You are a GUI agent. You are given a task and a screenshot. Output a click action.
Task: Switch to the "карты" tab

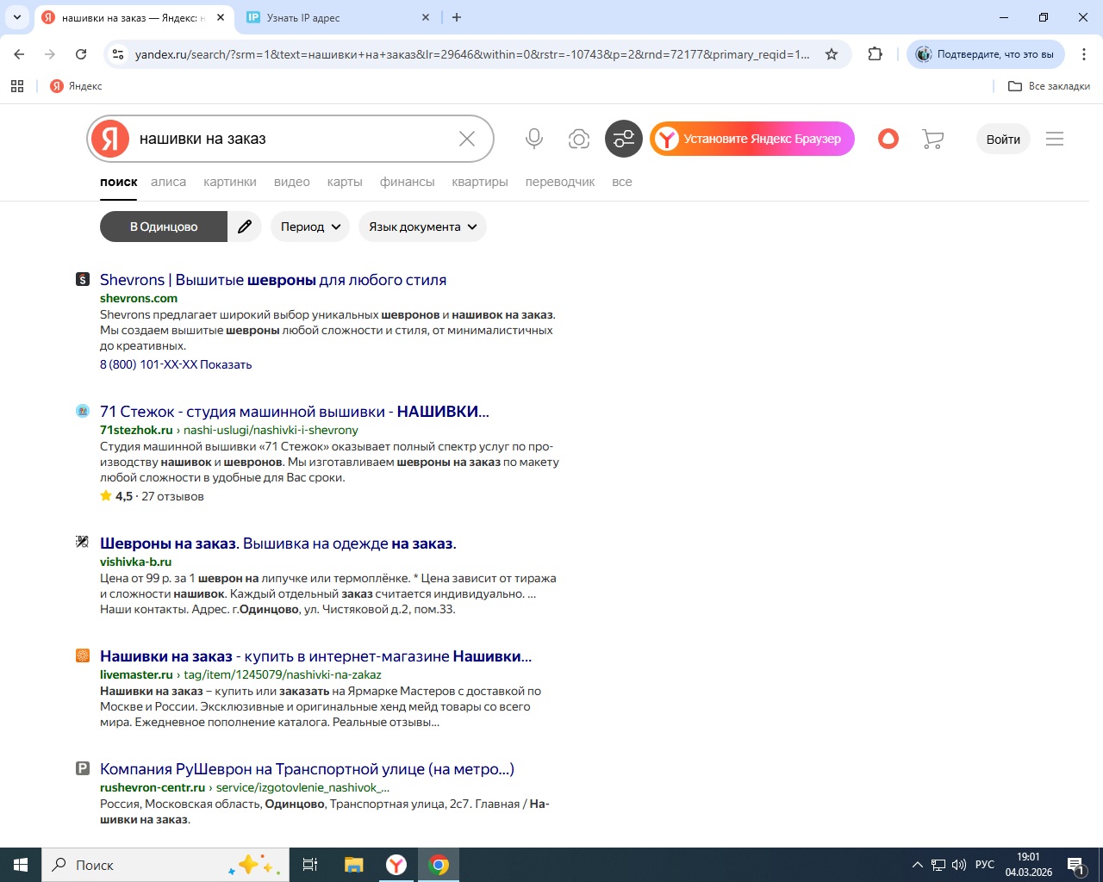point(345,182)
